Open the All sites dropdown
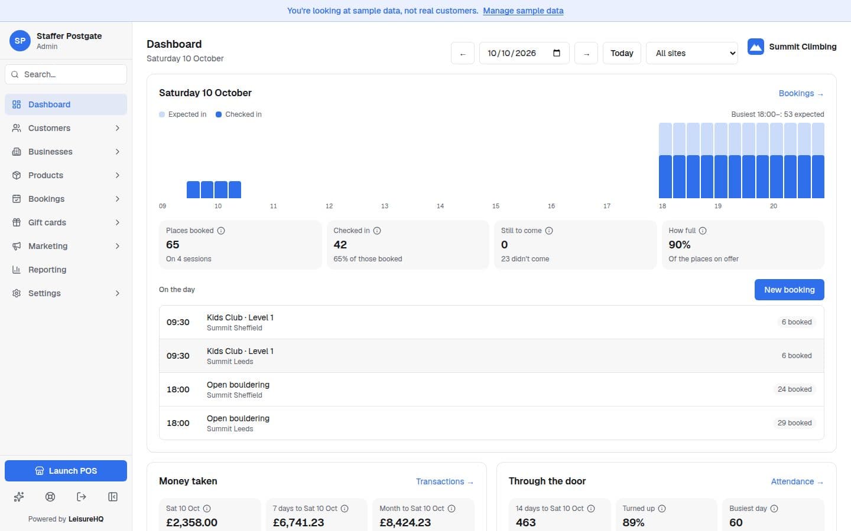The height and width of the screenshot is (531, 851). tap(692, 53)
